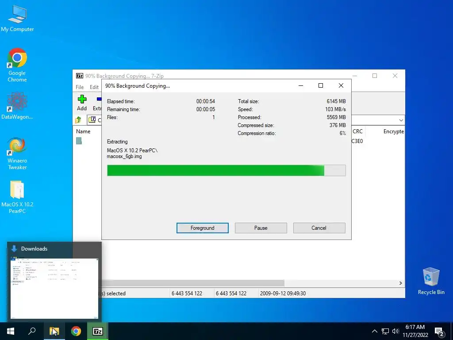453x340 pixels.
Task: Click the 7-Zip icon in the taskbar
Action: pos(98,331)
